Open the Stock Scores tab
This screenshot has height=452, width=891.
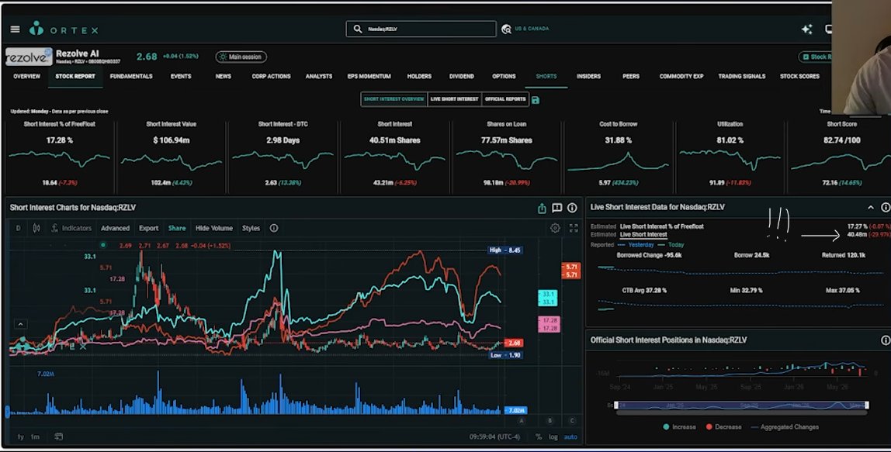tap(799, 76)
